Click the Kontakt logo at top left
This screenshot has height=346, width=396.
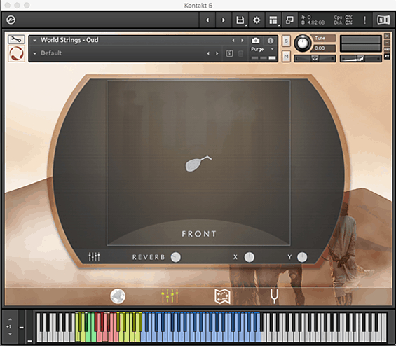click(x=11, y=20)
